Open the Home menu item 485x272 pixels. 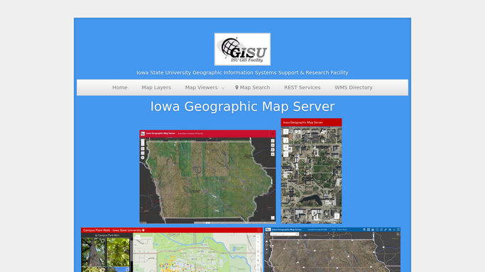tap(120, 88)
